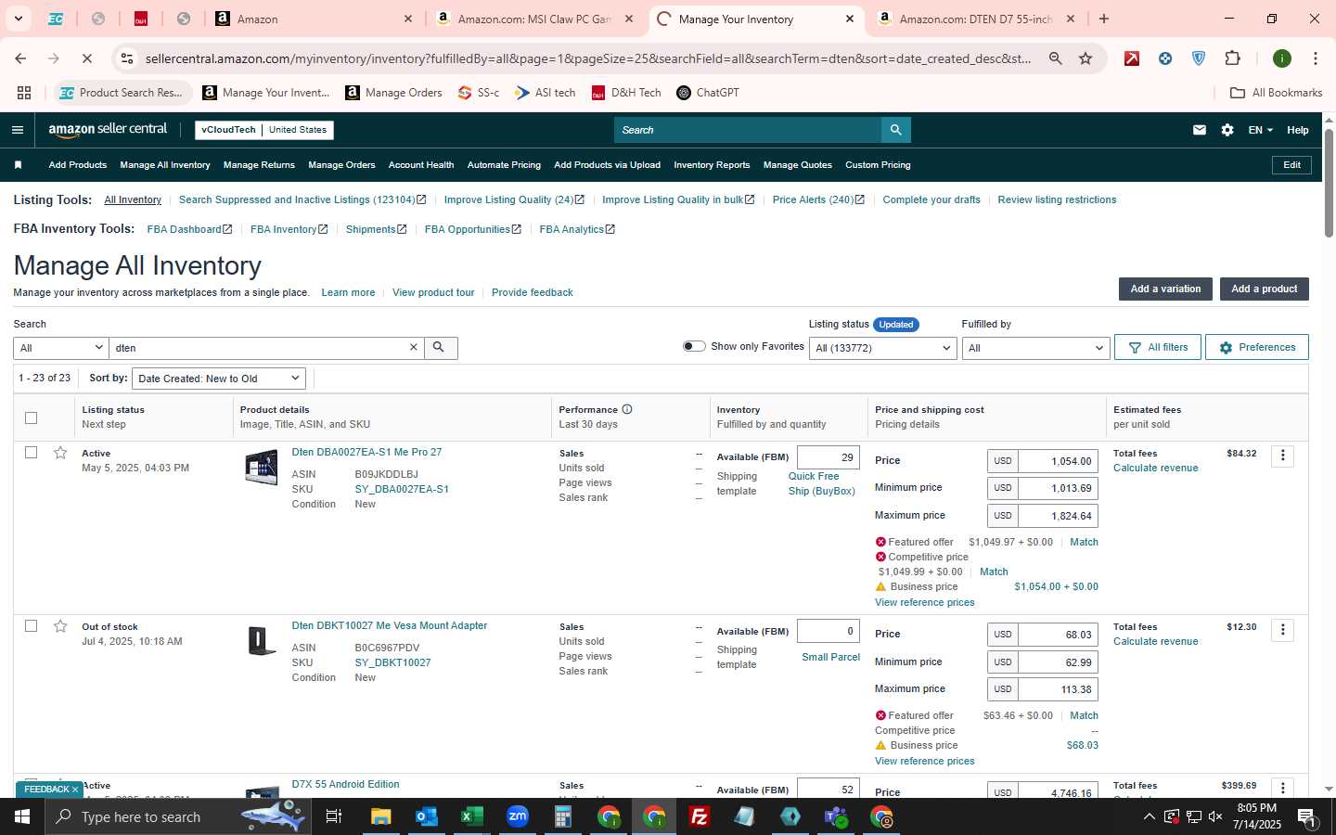
Task: Click the Performance info icon
Action: (627, 409)
